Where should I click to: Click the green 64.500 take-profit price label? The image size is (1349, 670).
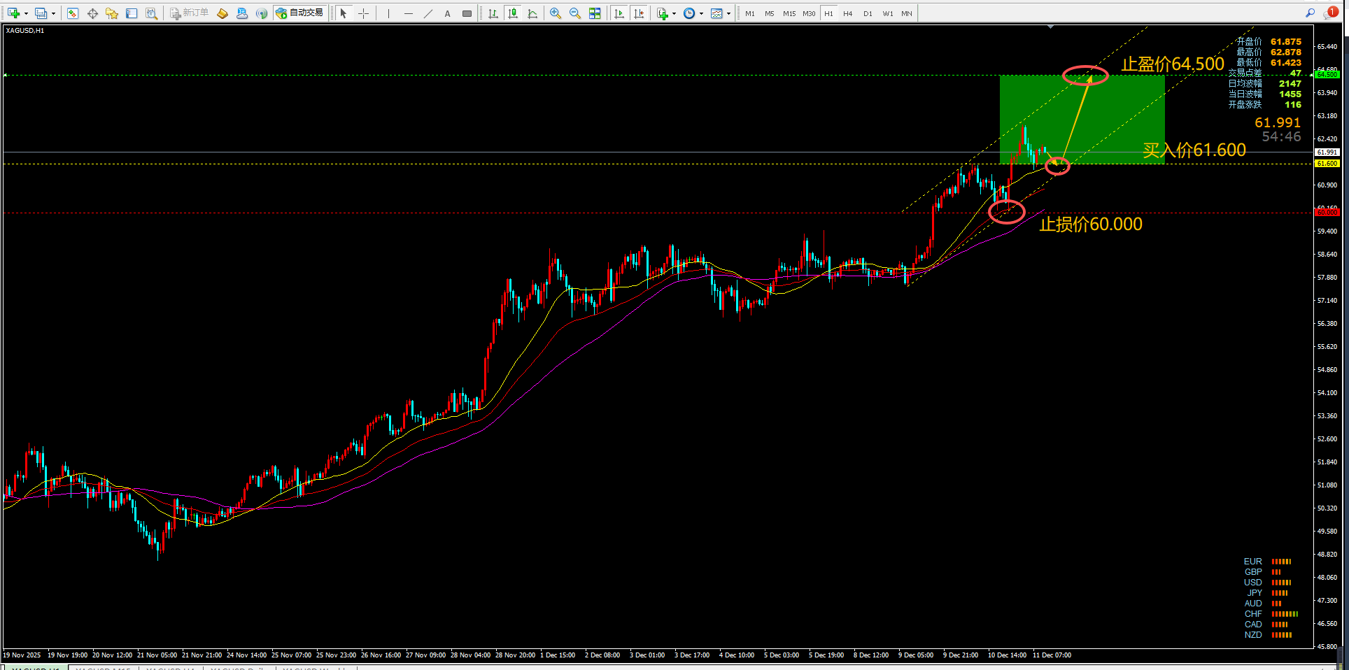[1327, 74]
